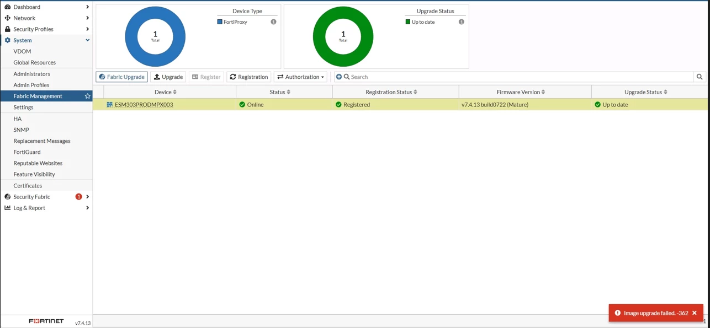Click the Security Profiles lock icon
The height and width of the screenshot is (328, 710).
pyautogui.click(x=8, y=29)
